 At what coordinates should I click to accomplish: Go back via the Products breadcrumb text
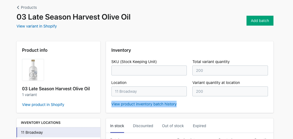[x=29, y=7]
